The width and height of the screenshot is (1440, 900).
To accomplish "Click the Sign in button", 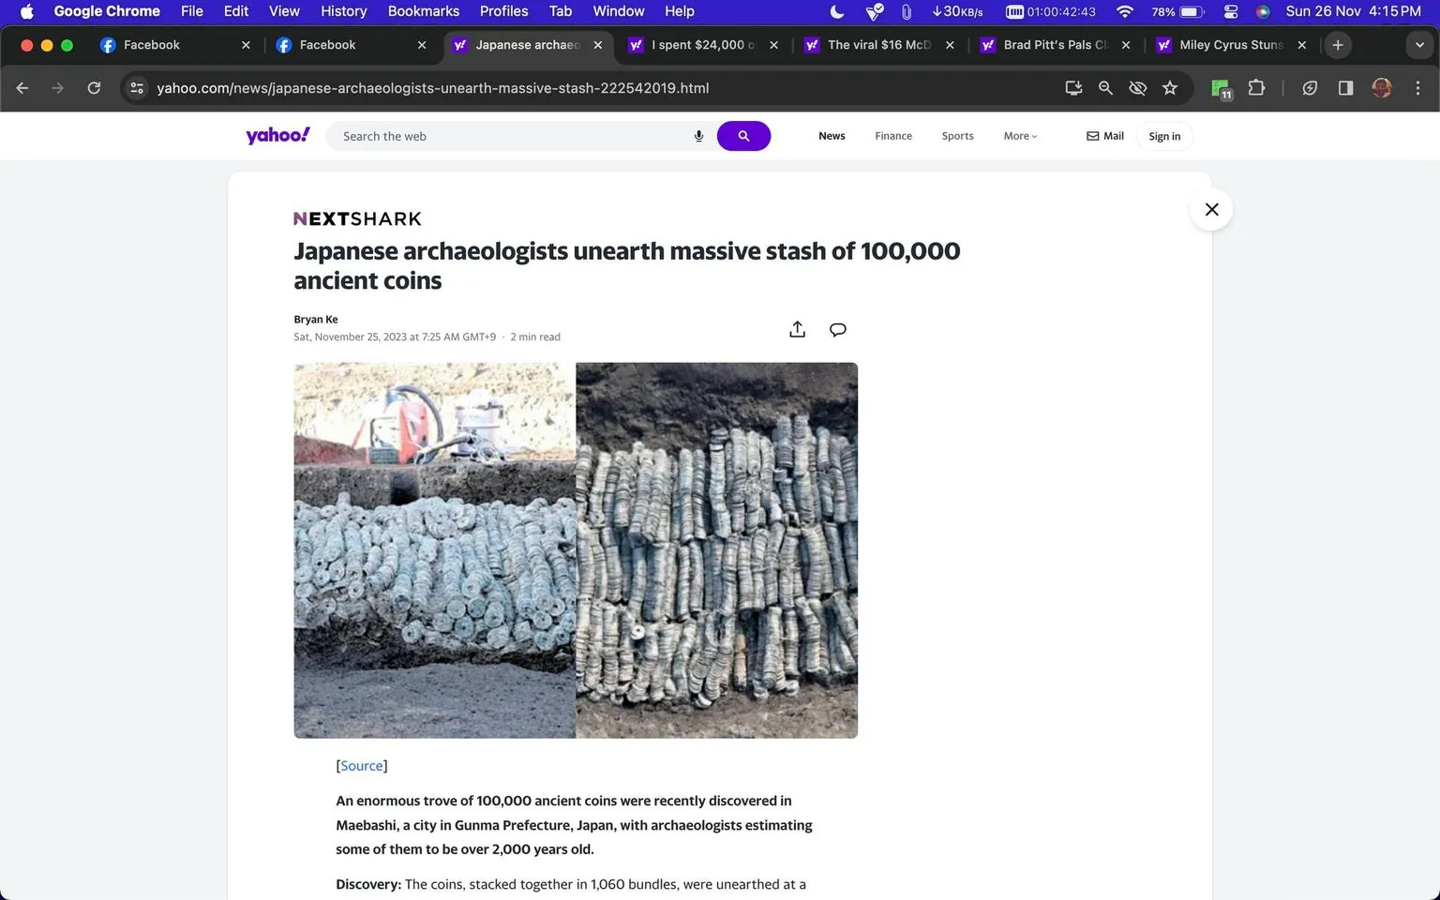I will [x=1163, y=136].
